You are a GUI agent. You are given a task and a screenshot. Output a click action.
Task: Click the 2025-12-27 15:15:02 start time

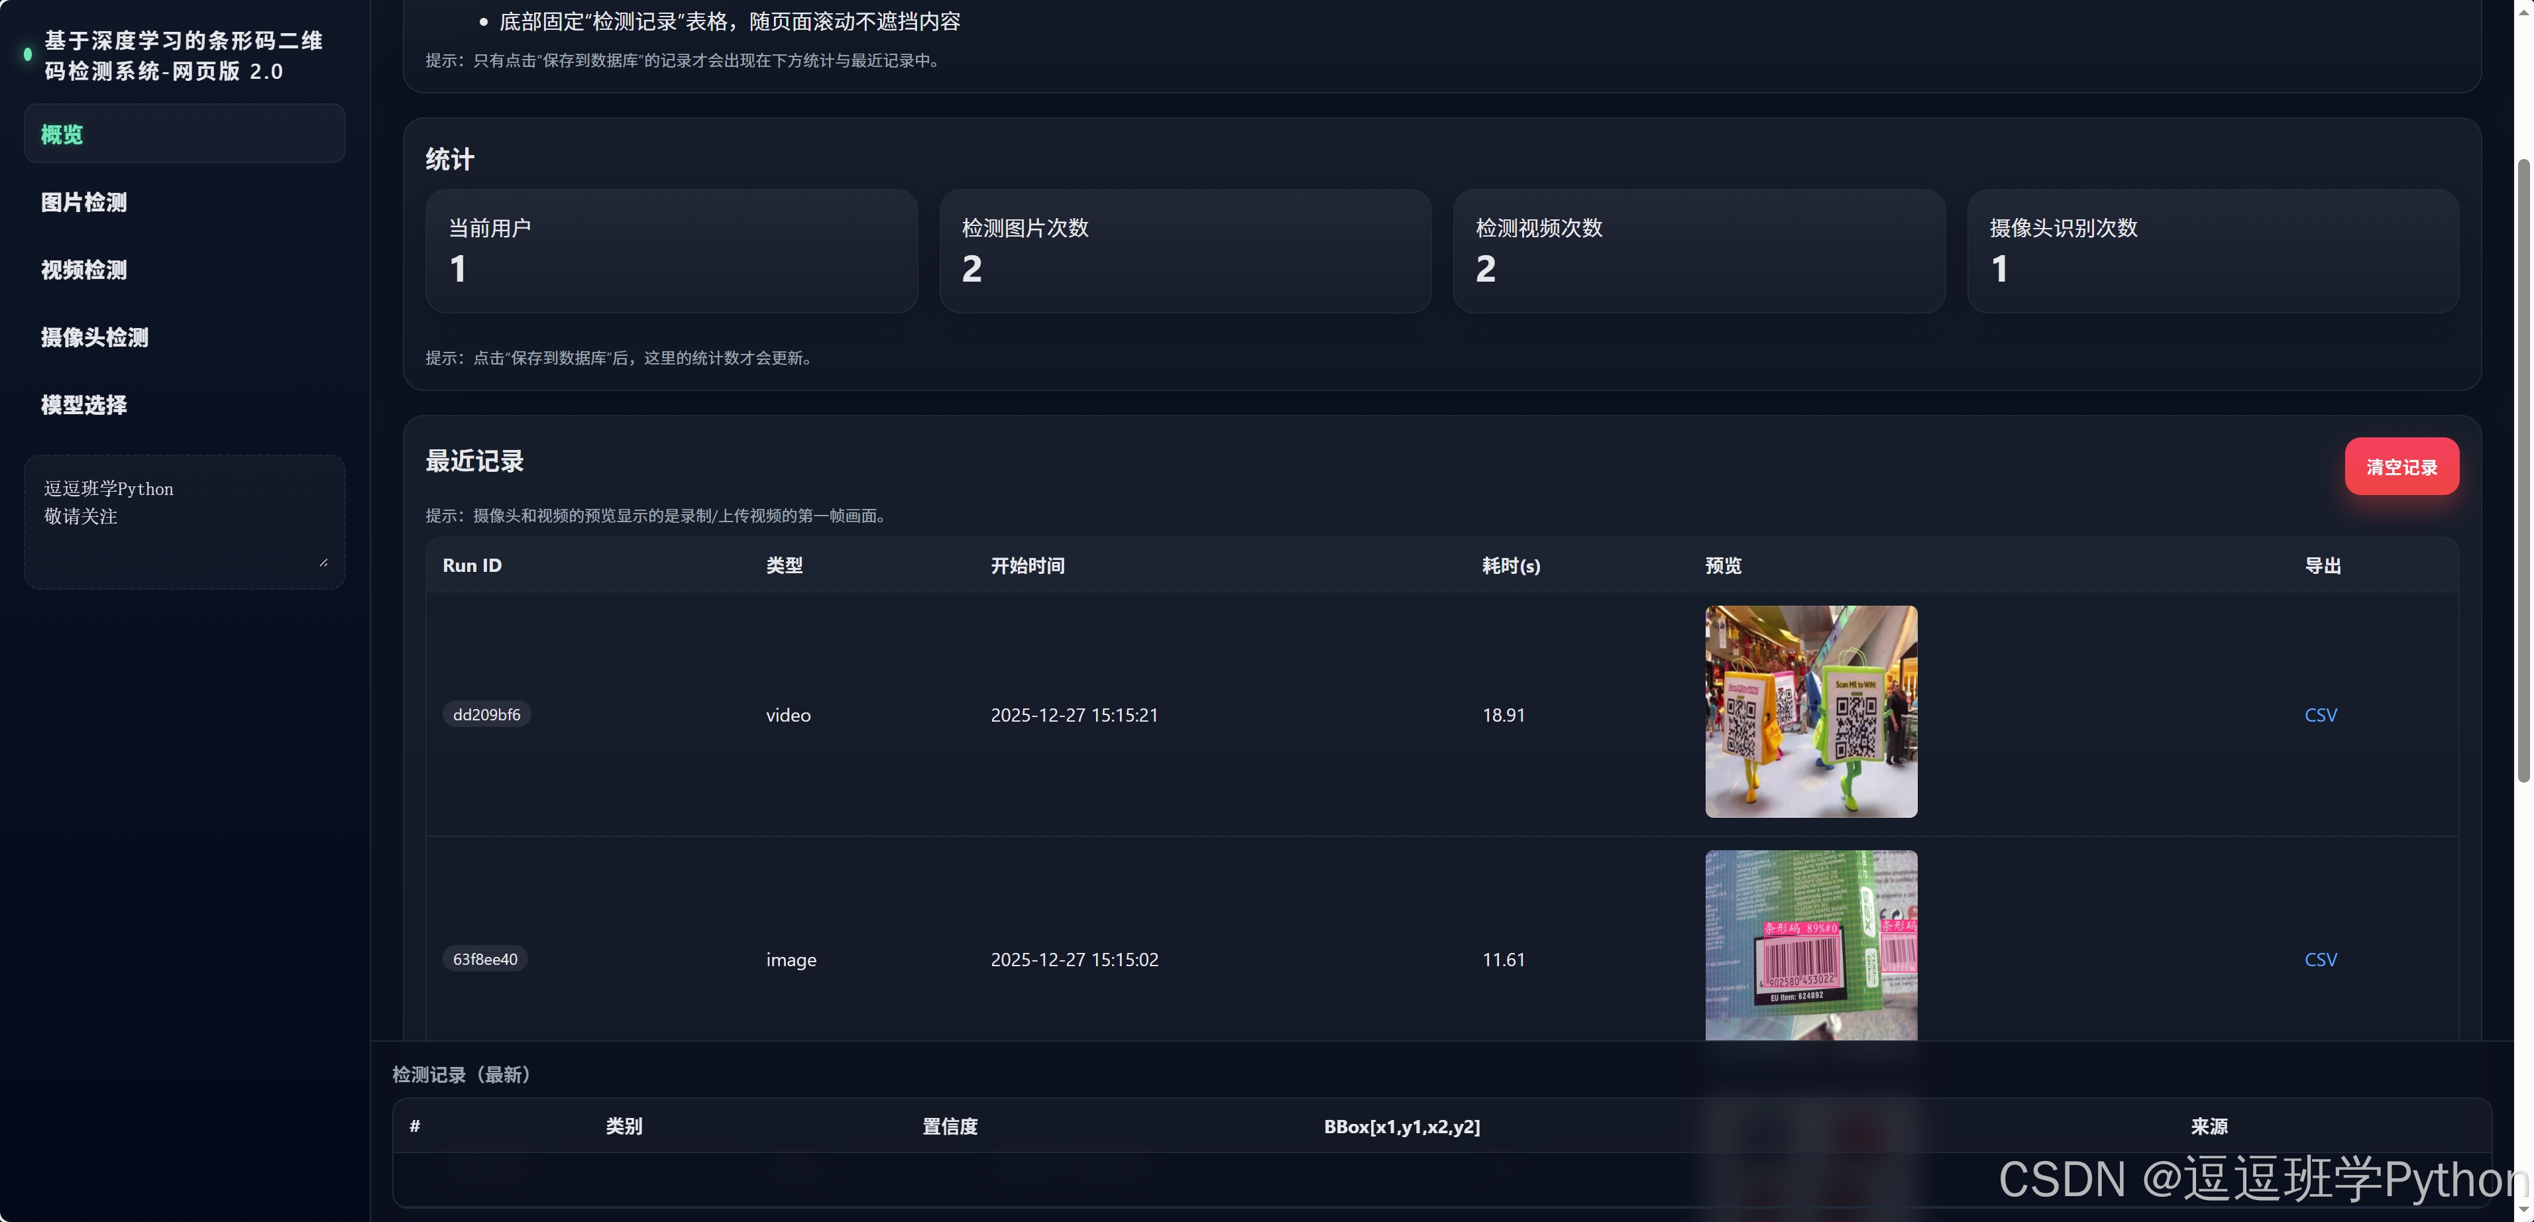(x=1074, y=960)
